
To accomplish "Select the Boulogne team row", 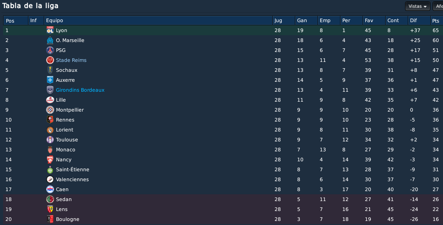I will pyautogui.click(x=223, y=219).
